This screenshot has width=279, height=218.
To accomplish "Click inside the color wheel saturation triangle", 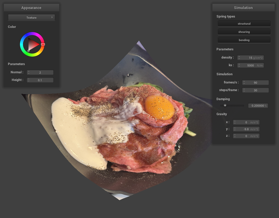I will point(32,44).
